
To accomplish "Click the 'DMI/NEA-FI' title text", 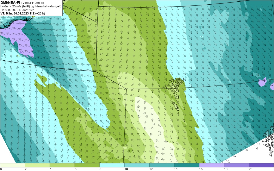I will pos(10,3).
